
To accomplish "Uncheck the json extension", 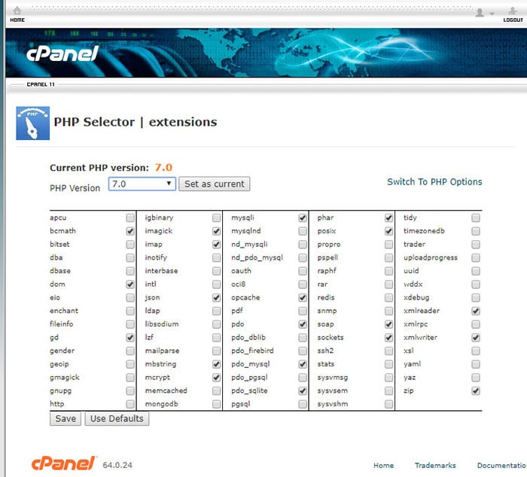I will coord(217,298).
